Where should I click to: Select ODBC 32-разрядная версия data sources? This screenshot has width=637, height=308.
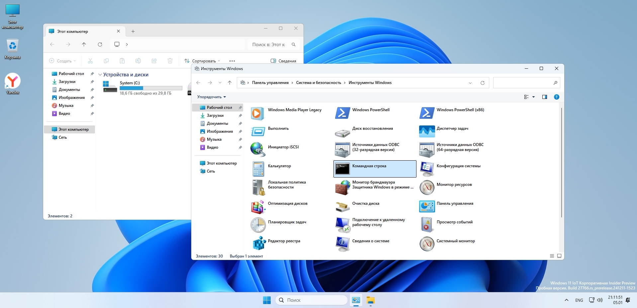click(x=342, y=150)
